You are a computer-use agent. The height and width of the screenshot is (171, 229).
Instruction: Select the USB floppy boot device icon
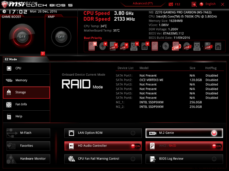click(x=208, y=46)
